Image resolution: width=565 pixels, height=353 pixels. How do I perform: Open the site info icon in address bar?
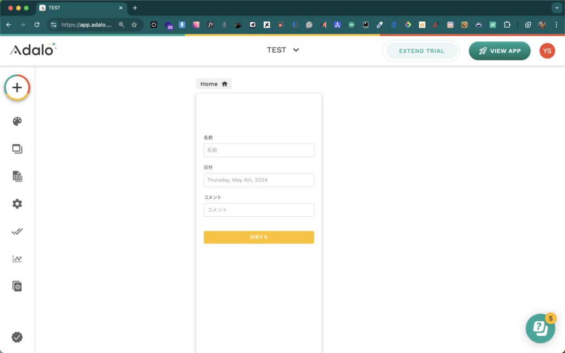(x=54, y=25)
